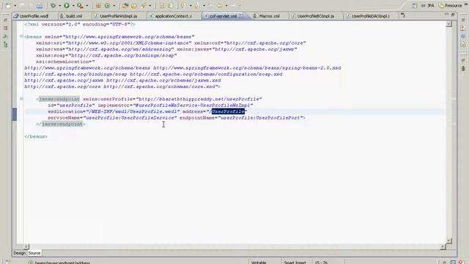Screen dimensions: 469x264
Task: Click the xml version declaration line
Action: coord(80,24)
